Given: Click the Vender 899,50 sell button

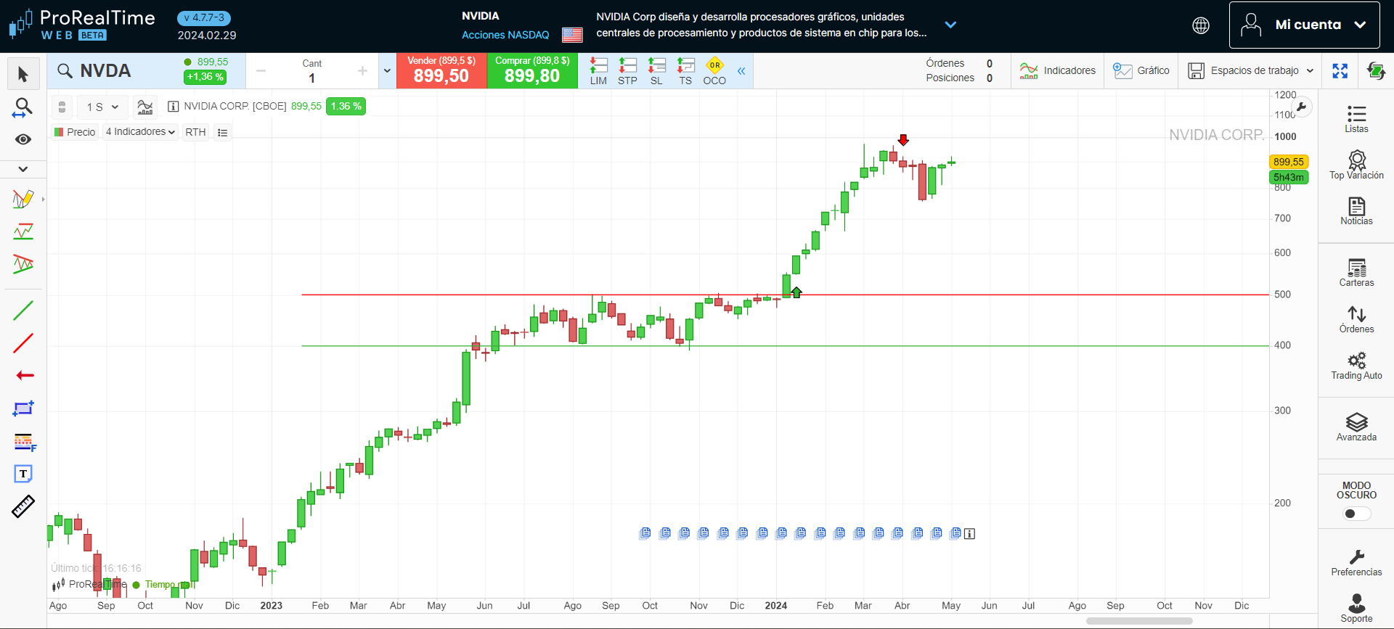Looking at the screenshot, I should 441,70.
